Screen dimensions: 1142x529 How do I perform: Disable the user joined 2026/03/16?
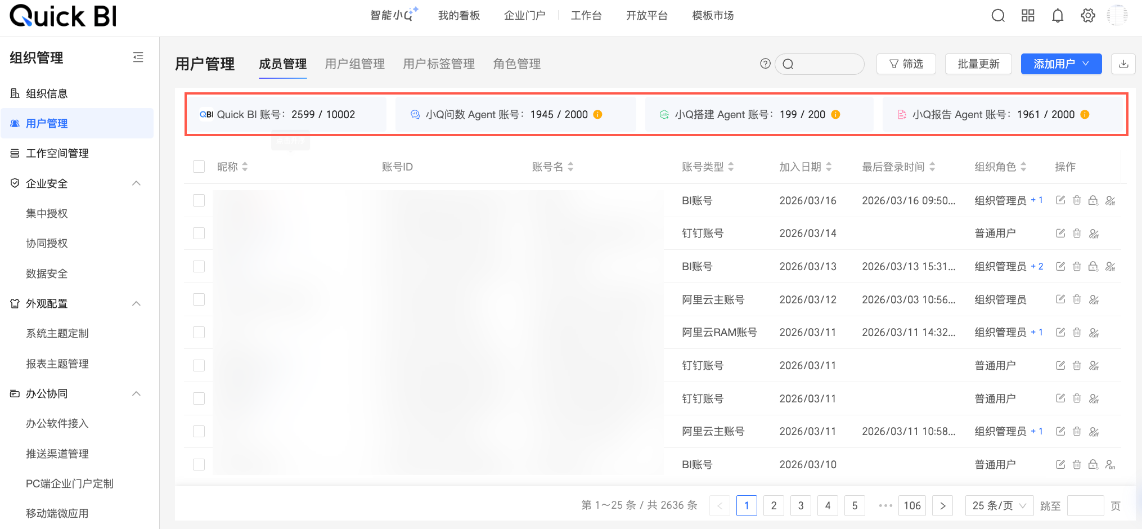pyautogui.click(x=1110, y=200)
